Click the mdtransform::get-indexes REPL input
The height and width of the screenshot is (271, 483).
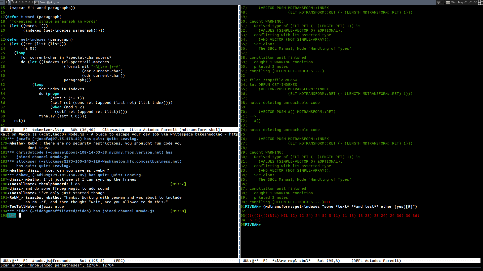pos(340,207)
